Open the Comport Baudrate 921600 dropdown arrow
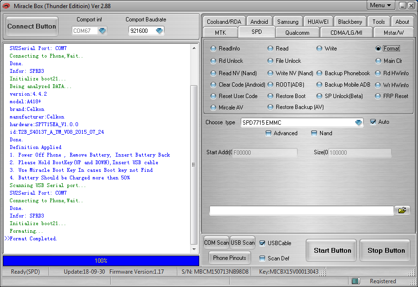This screenshot has width=418, height=287. coord(159,30)
